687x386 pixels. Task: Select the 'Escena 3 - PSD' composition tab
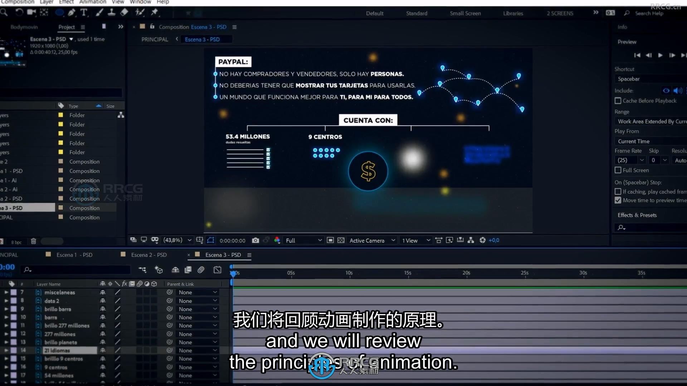223,255
